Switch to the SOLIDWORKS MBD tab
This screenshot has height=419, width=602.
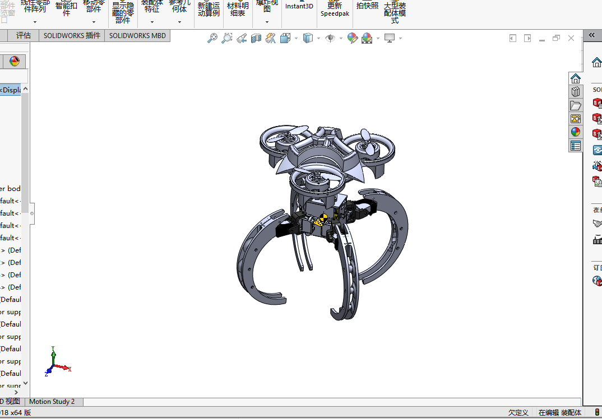coord(137,36)
